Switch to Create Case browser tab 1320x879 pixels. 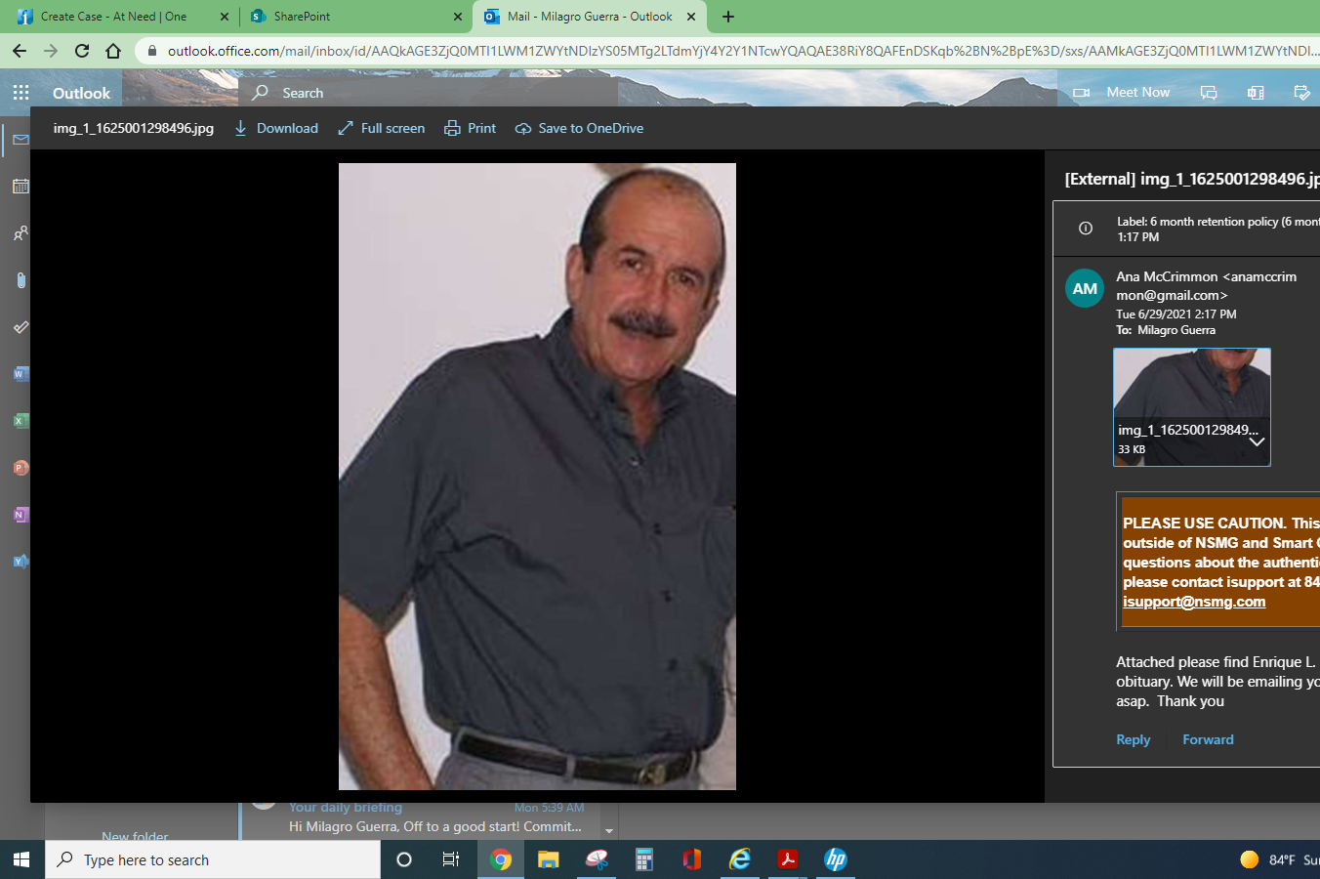click(x=113, y=17)
